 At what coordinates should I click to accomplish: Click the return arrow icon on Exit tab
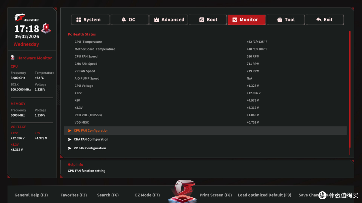[319, 20]
